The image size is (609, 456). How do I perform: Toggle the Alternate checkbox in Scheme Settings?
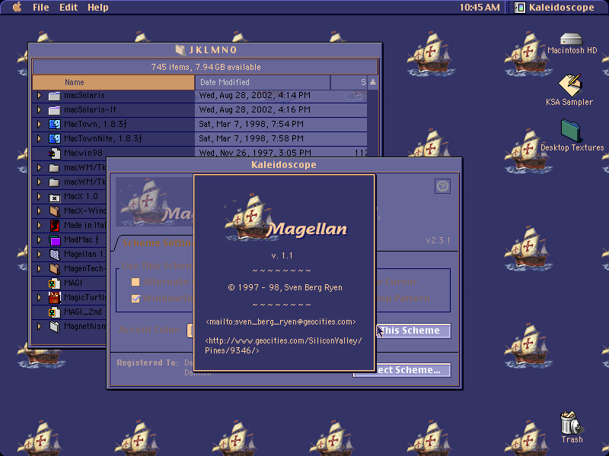(136, 282)
